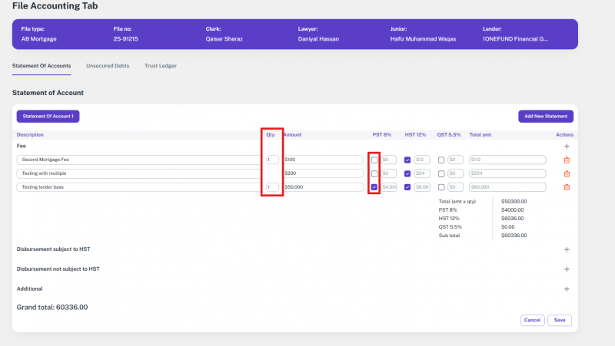Viewport: 615px width, 346px height.
Task: Expand Disbursement not subject to HST section
Action: (x=567, y=269)
